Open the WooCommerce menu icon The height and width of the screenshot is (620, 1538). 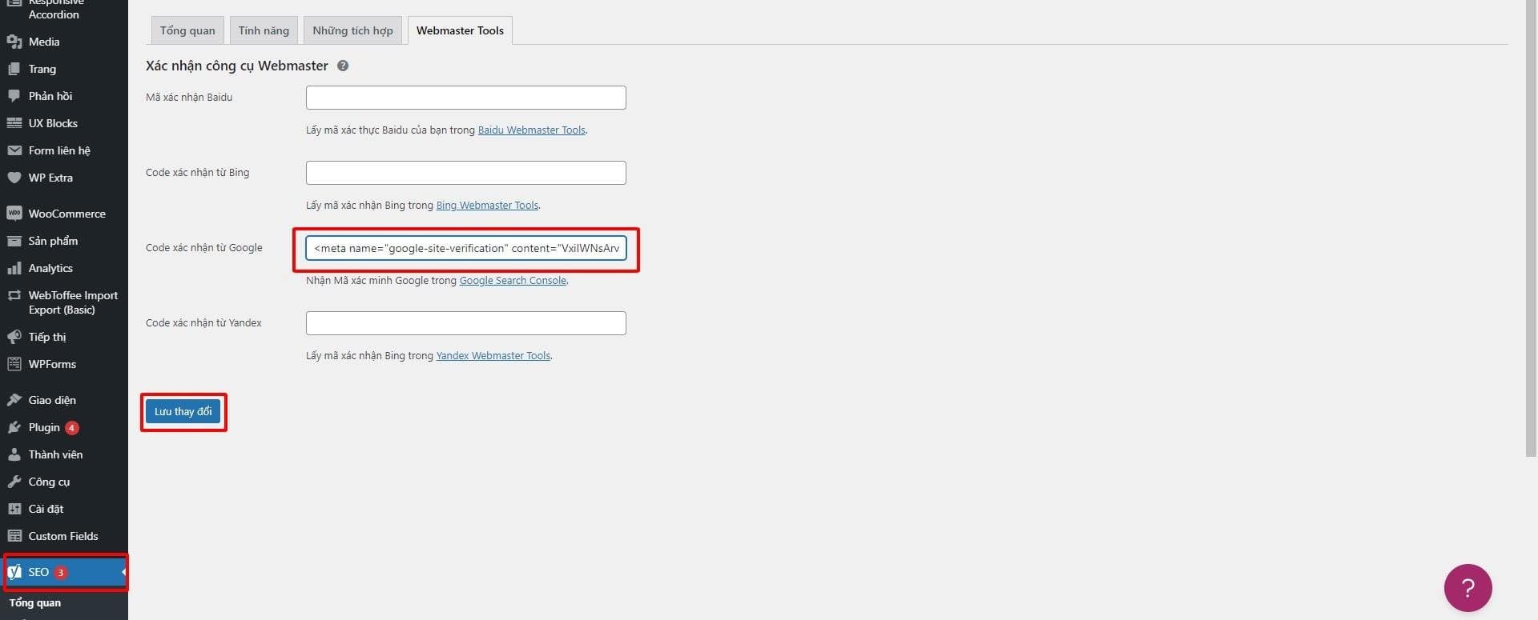pos(14,214)
